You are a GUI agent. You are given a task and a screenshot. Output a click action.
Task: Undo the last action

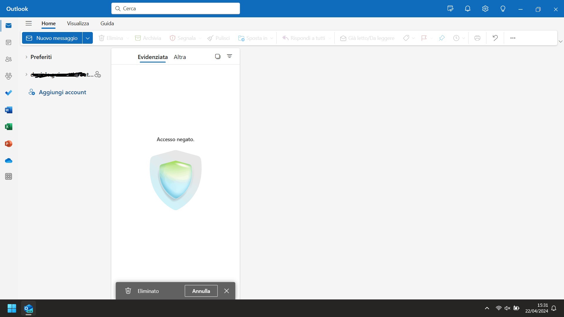495,38
